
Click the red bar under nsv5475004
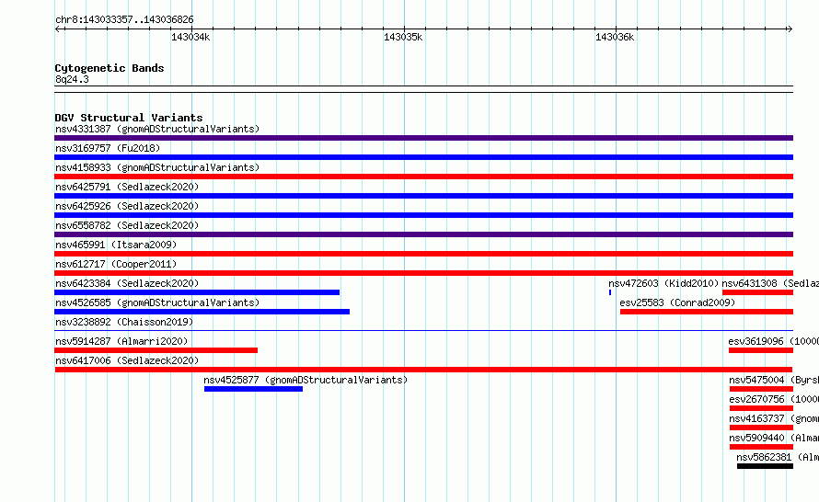(x=762, y=389)
